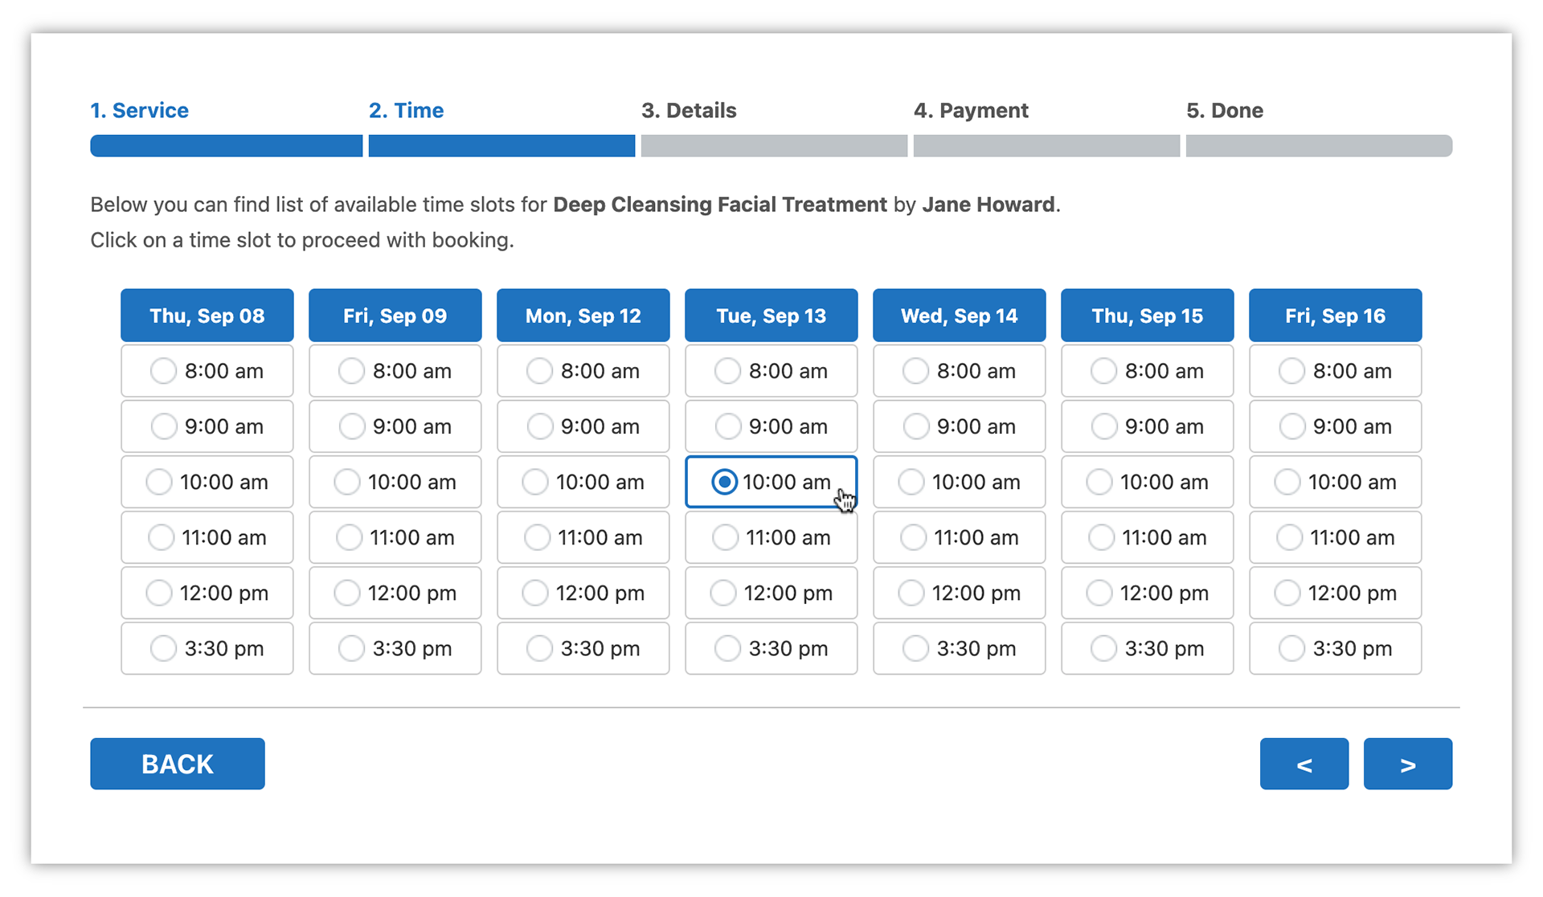
Task: Click the 3. Details step label
Action: (689, 110)
